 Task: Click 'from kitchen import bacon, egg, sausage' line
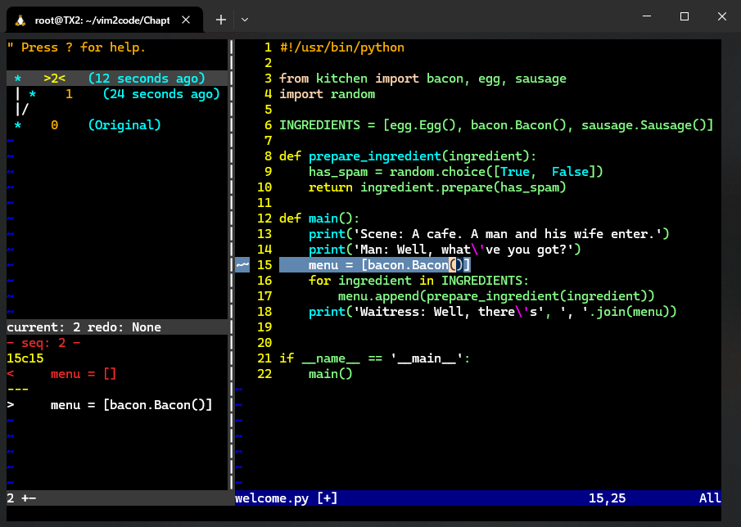point(422,79)
